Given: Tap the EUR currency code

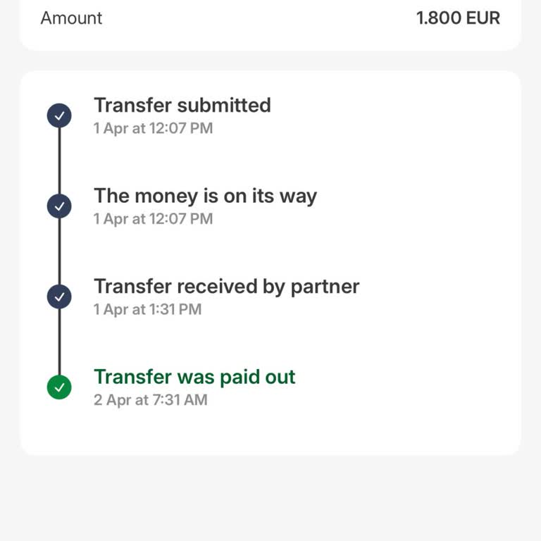Looking at the screenshot, I should point(481,18).
